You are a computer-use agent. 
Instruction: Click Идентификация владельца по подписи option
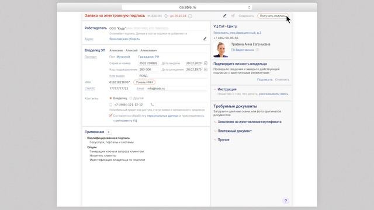tap(117, 160)
